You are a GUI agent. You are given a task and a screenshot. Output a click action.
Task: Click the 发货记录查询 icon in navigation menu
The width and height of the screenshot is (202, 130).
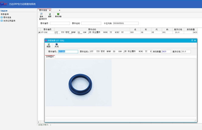[1, 21]
